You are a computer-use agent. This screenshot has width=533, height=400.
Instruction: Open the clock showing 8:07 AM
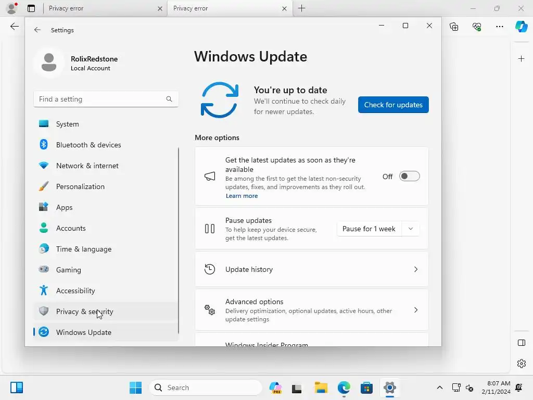tap(496, 387)
